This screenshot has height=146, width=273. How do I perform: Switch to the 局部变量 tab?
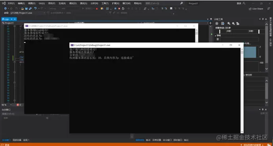click(x=17, y=140)
